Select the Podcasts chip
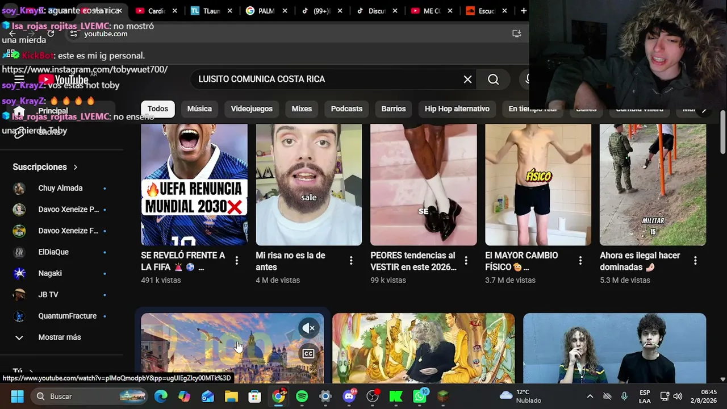 pos(346,109)
